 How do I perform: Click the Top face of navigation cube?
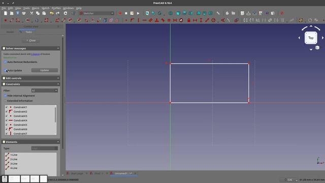pyautogui.click(x=311, y=38)
